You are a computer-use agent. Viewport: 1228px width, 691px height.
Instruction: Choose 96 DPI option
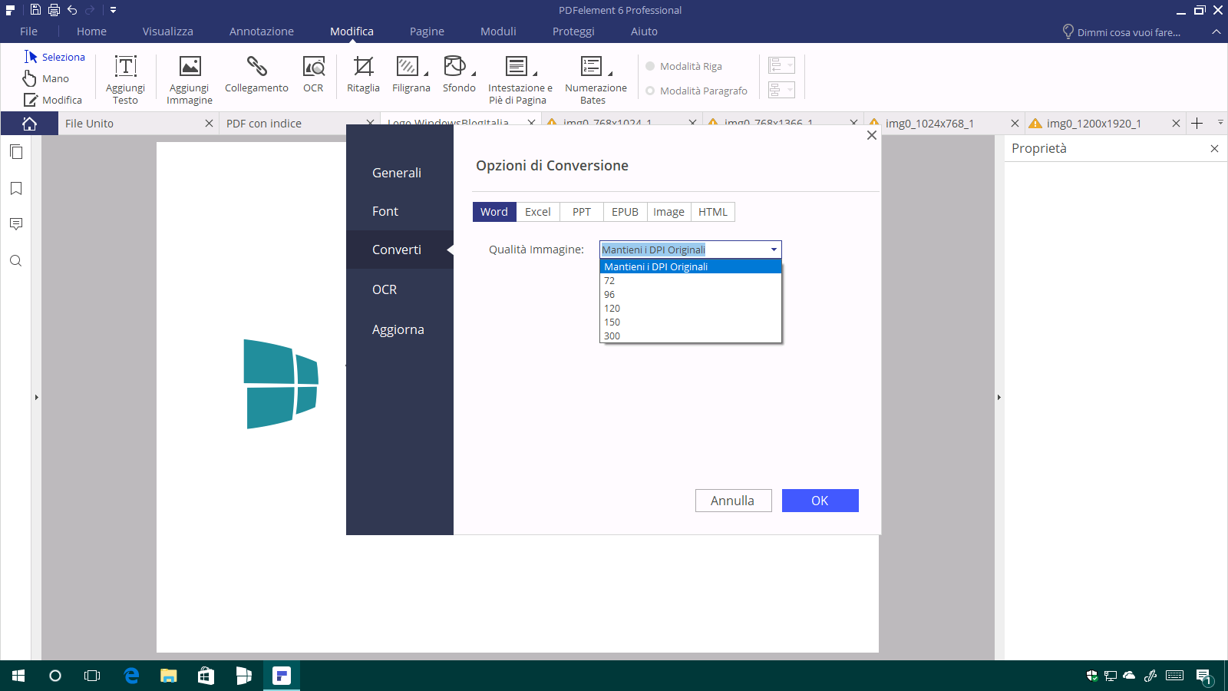point(690,294)
